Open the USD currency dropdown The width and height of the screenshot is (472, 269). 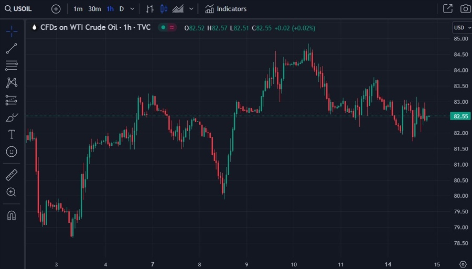(x=462, y=28)
